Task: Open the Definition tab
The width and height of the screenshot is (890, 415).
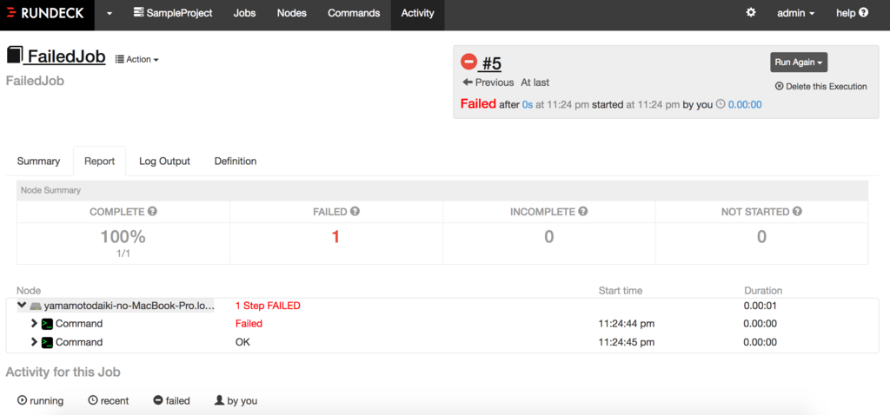Action: (236, 161)
